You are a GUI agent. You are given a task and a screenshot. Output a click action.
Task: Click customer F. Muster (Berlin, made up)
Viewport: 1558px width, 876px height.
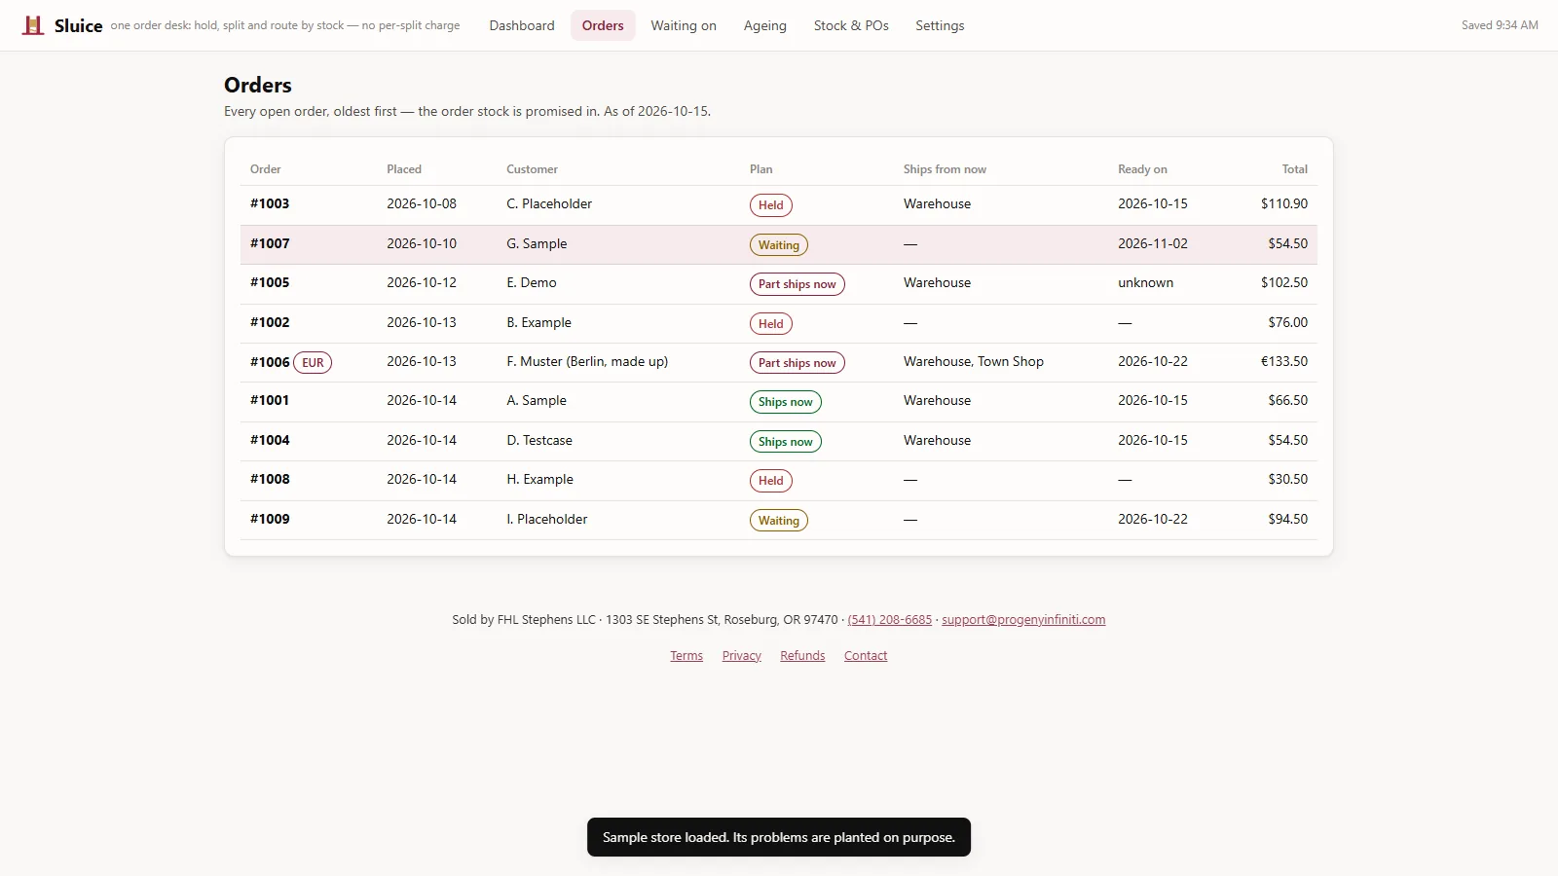(587, 362)
